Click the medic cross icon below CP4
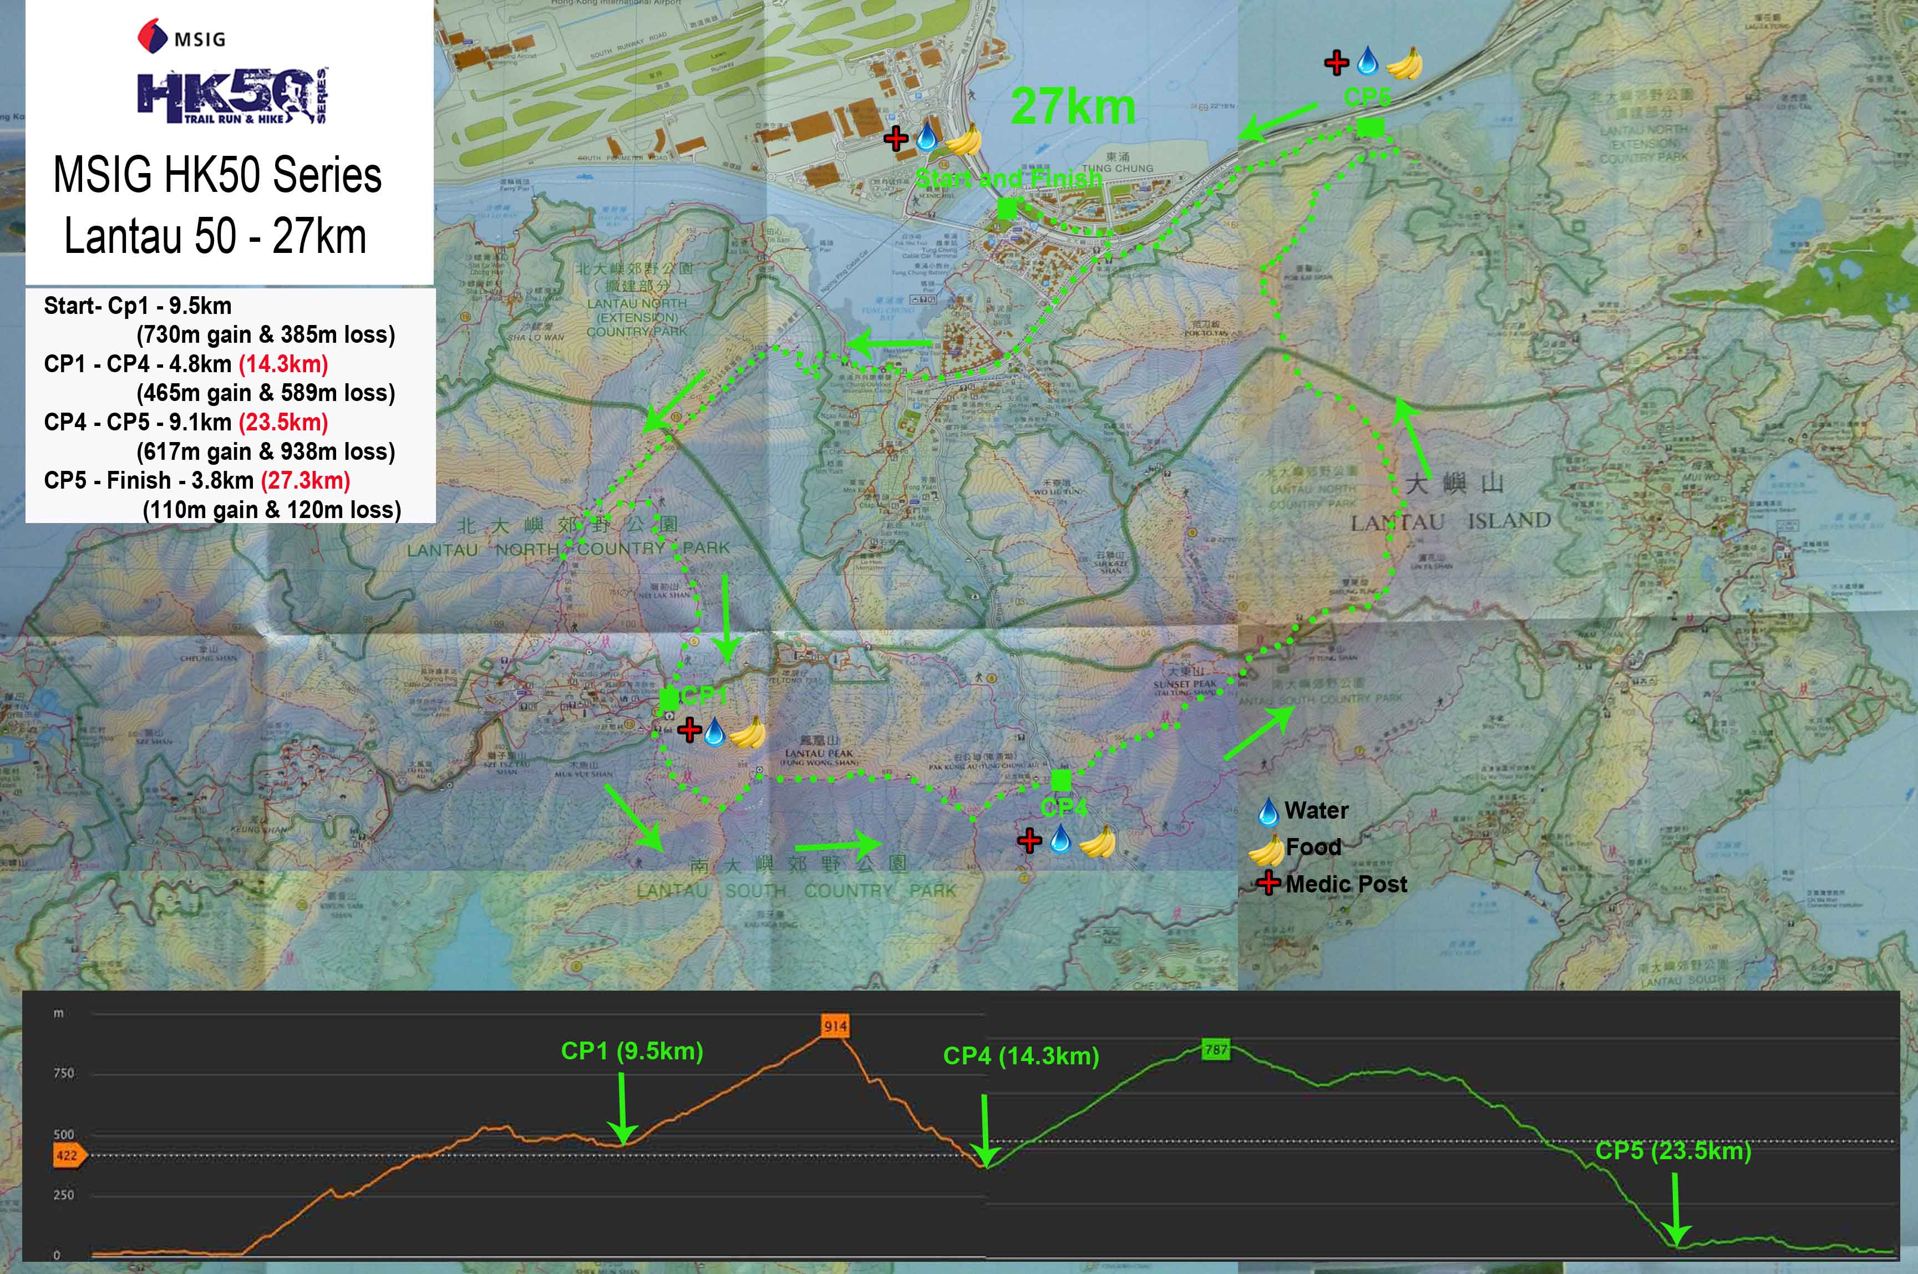 (1029, 841)
